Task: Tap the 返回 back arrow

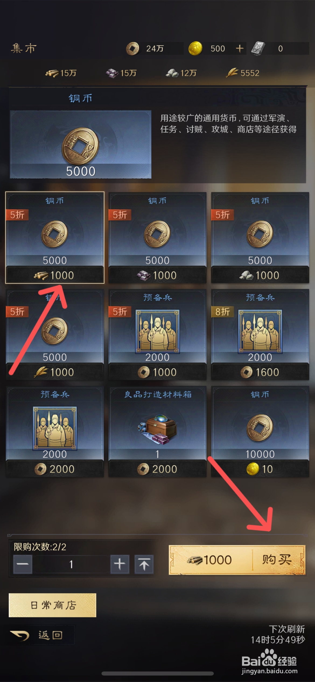Action: [20, 635]
